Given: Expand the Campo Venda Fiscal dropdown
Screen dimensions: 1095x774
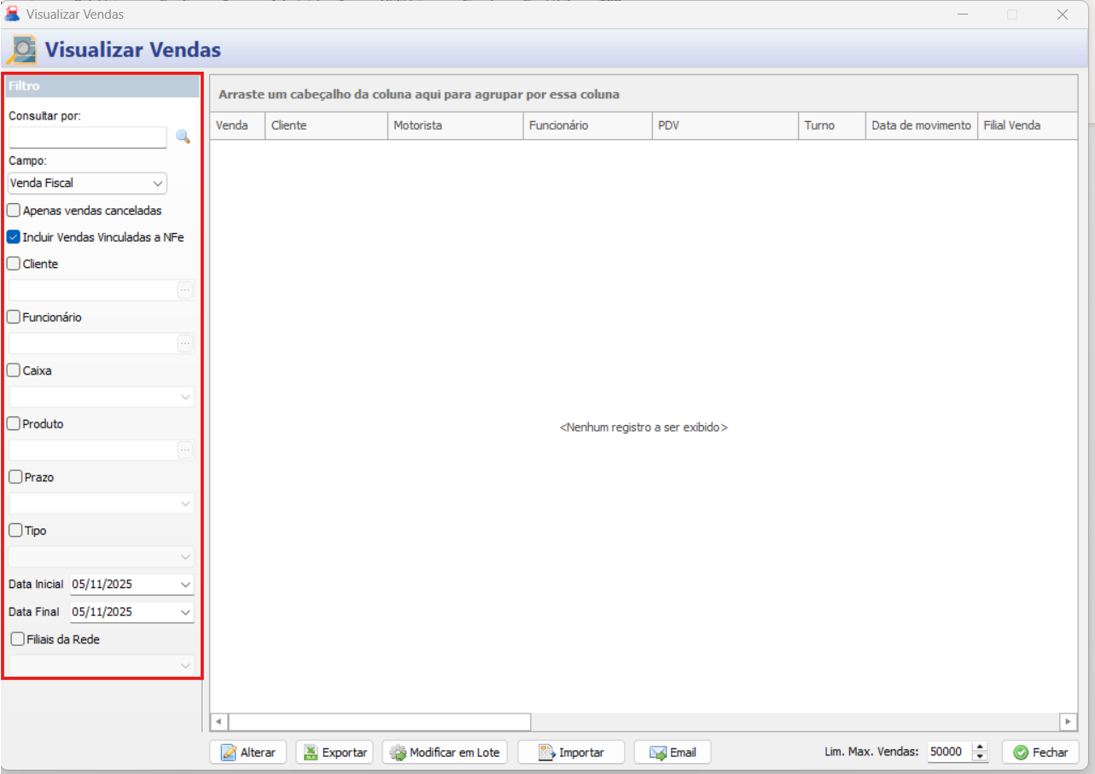Looking at the screenshot, I should point(158,183).
